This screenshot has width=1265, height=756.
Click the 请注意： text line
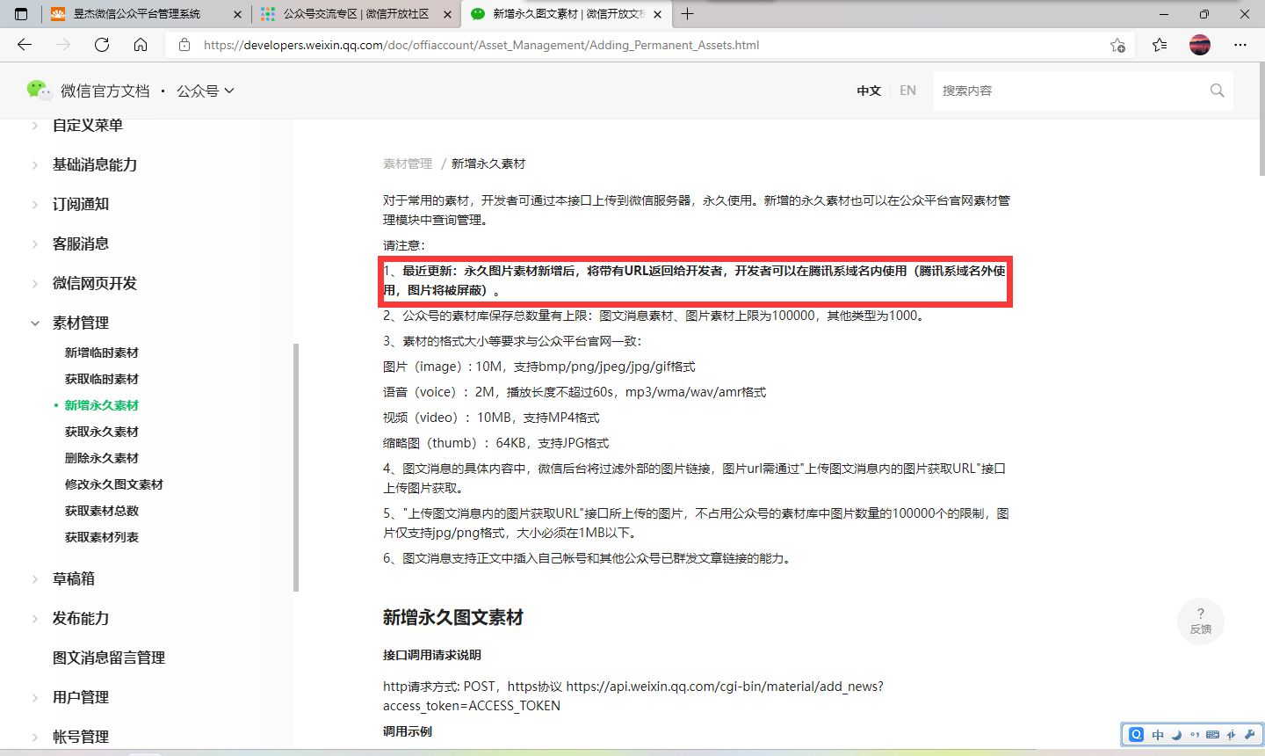click(404, 245)
